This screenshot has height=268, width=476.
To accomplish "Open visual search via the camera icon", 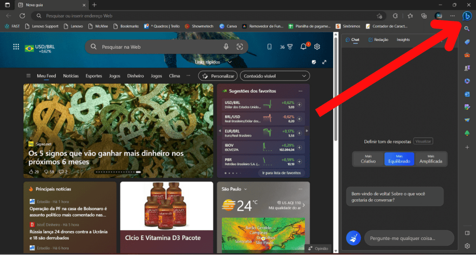I will (x=240, y=47).
